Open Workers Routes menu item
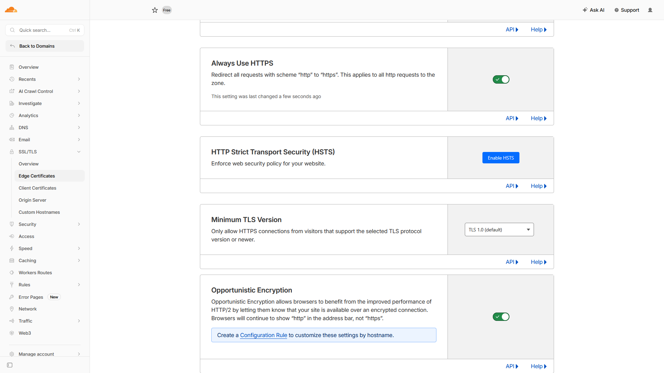This screenshot has width=664, height=373. [45, 272]
